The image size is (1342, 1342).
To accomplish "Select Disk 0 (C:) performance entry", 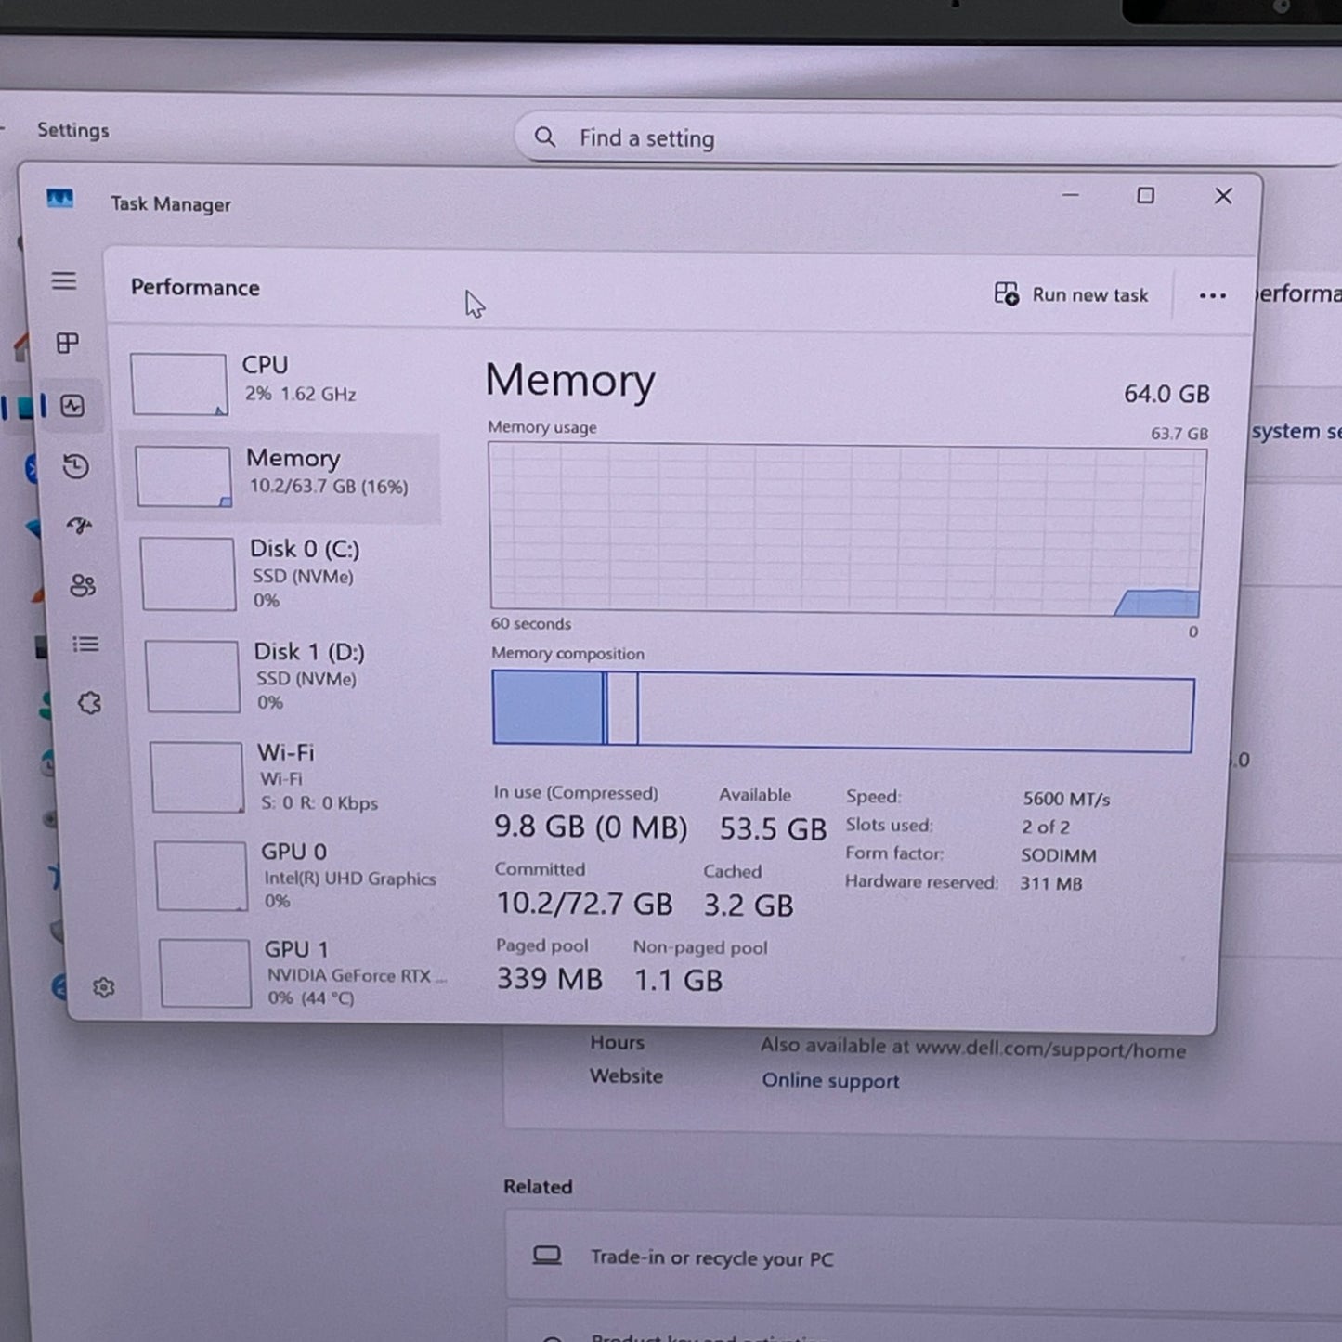I will pos(288,573).
